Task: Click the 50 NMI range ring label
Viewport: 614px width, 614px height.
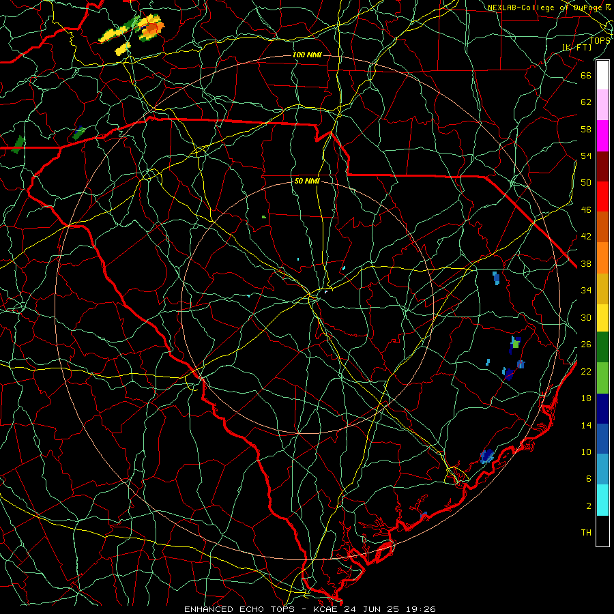Action: point(307,181)
